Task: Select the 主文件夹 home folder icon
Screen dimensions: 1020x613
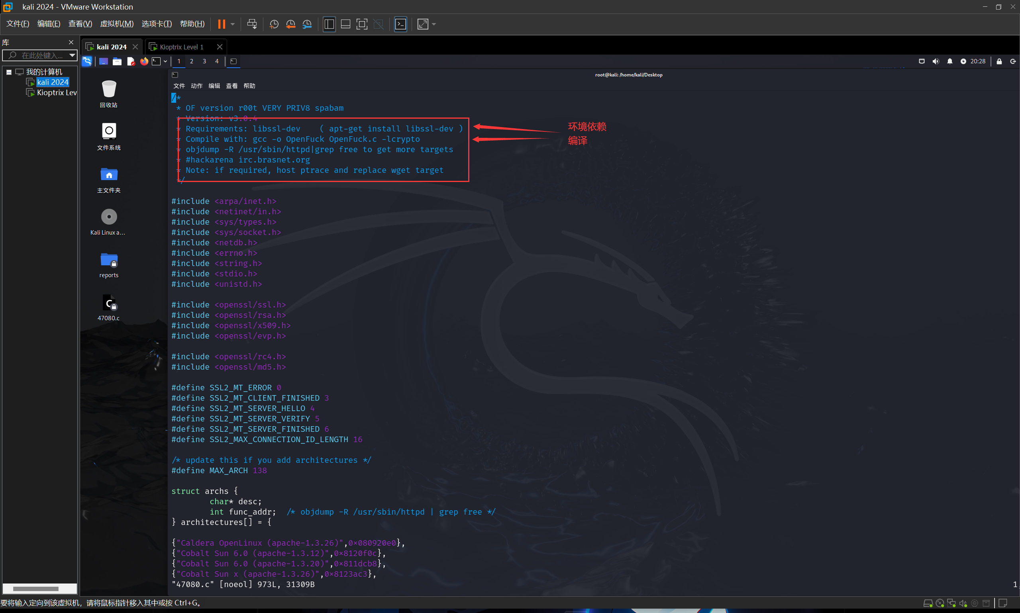Action: point(109,179)
